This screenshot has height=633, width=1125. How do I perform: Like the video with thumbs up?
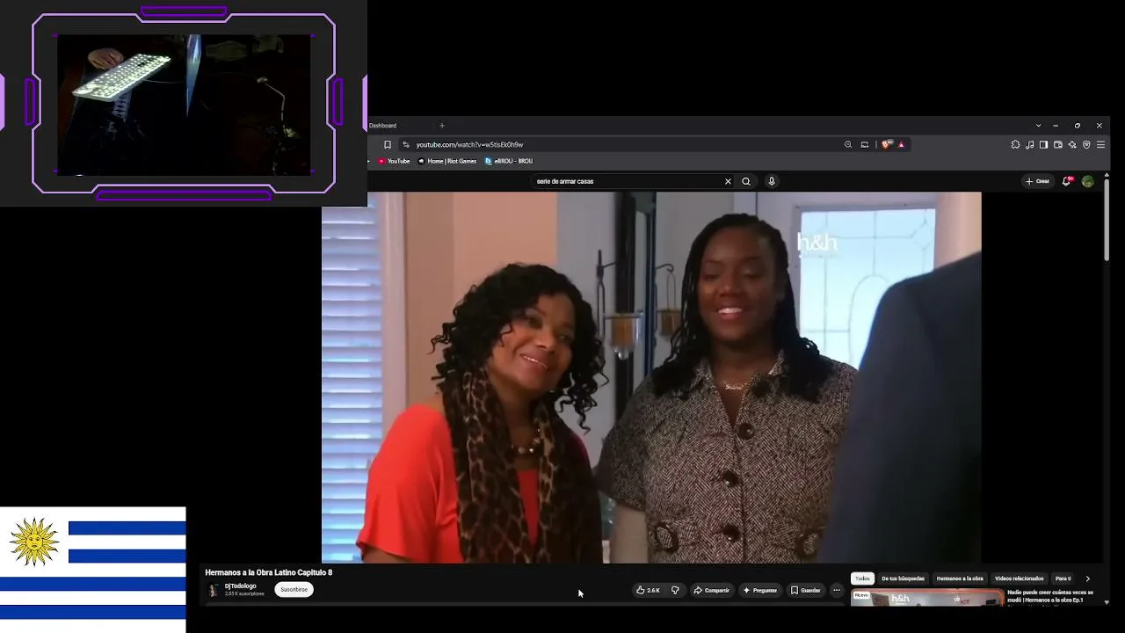coord(648,590)
